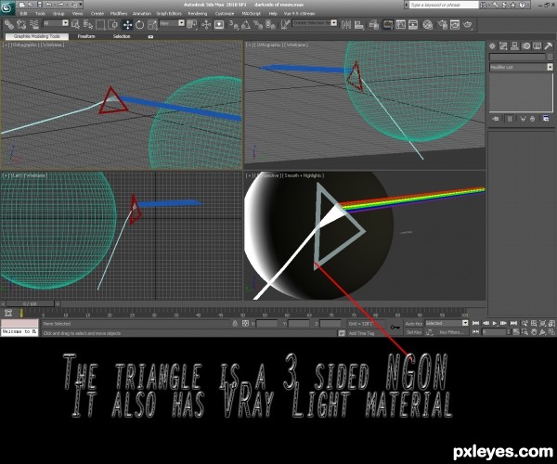Open Render Setup dialog

(x=442, y=24)
